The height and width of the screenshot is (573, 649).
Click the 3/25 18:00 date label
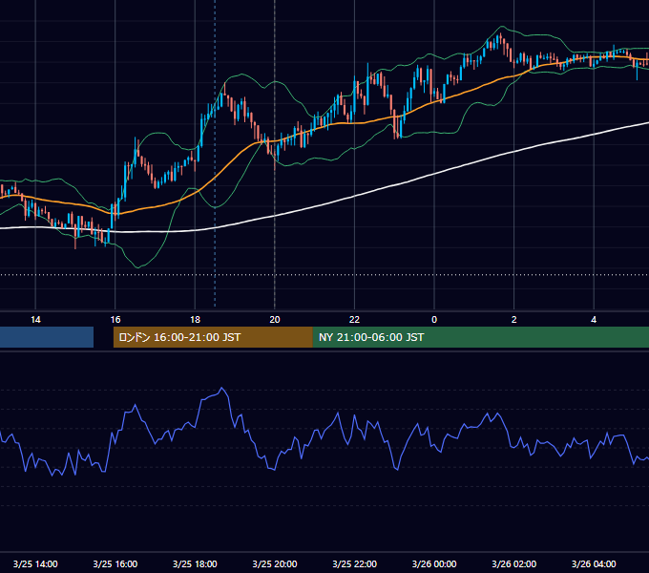[x=195, y=563]
